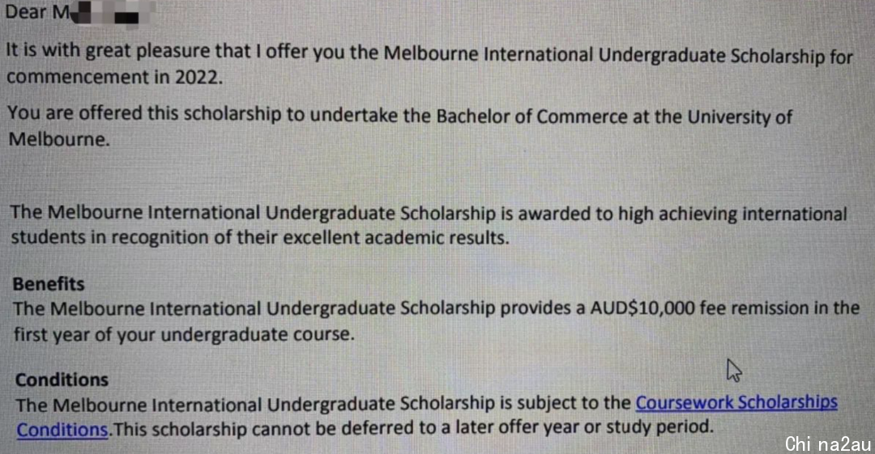Click the words excellent academic results
Screen dimensions: 875x454
[395, 238]
